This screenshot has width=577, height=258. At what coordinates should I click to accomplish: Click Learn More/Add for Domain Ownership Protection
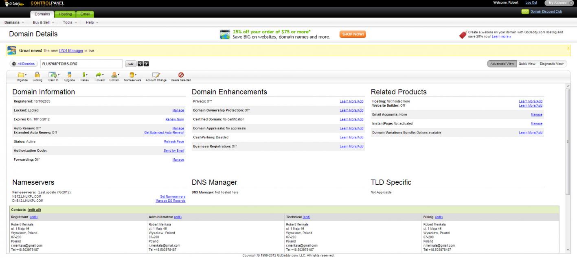click(x=351, y=110)
